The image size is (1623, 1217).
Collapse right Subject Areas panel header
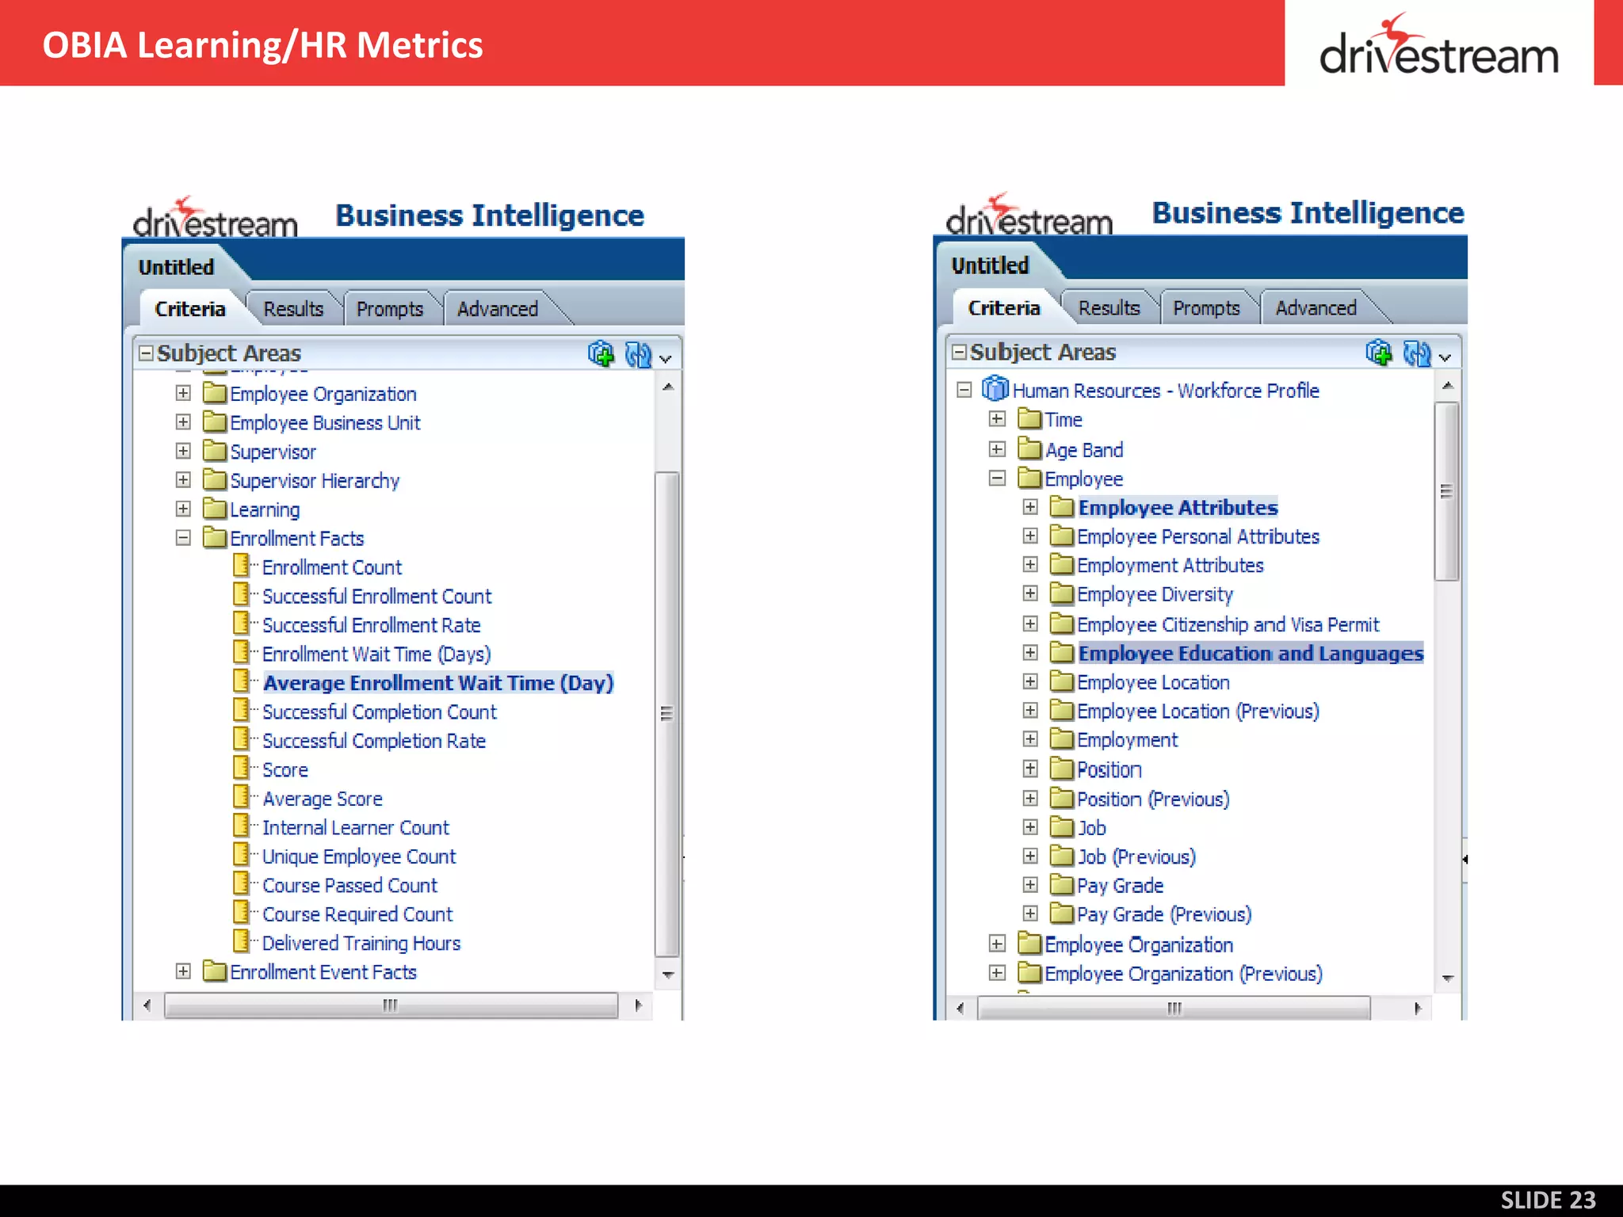[959, 352]
